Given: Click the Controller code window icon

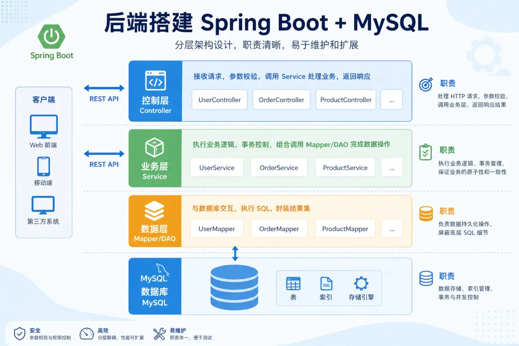Looking at the screenshot, I should coord(156,80).
